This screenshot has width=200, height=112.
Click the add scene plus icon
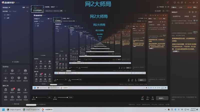tap(27, 11)
